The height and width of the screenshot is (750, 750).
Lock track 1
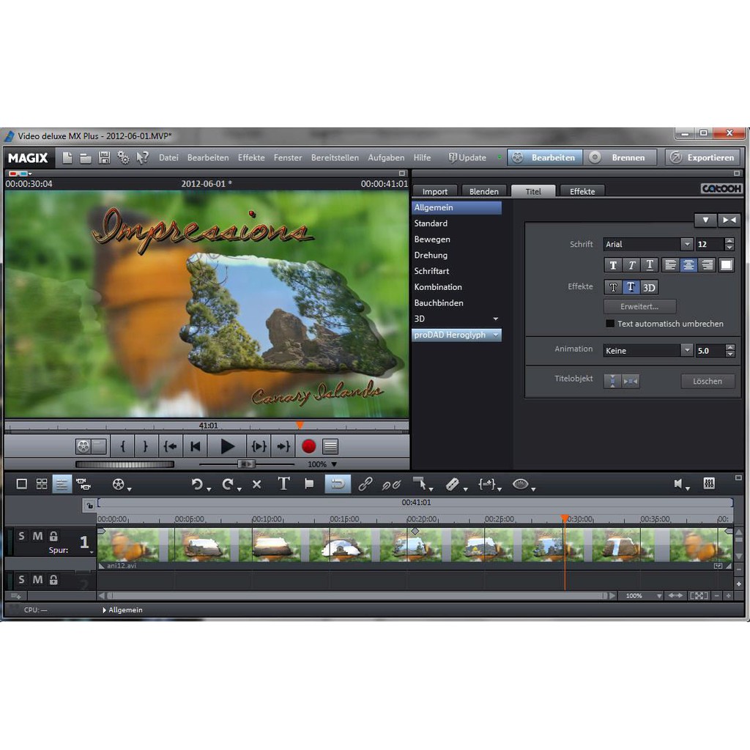[53, 535]
